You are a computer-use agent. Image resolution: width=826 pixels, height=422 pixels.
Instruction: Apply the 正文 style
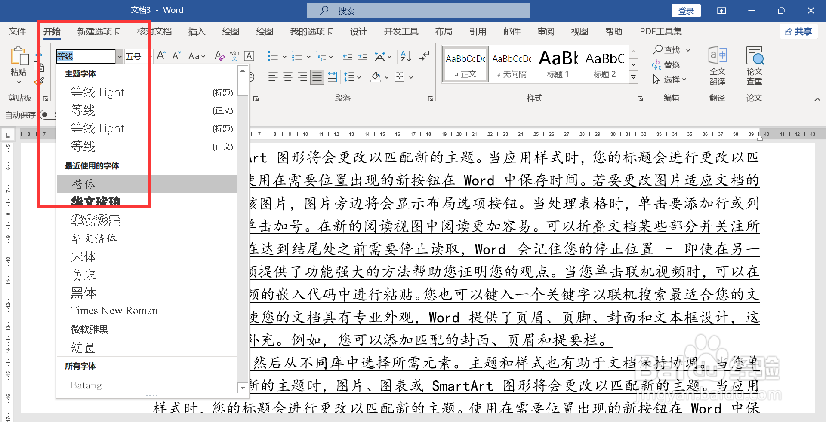[465, 64]
